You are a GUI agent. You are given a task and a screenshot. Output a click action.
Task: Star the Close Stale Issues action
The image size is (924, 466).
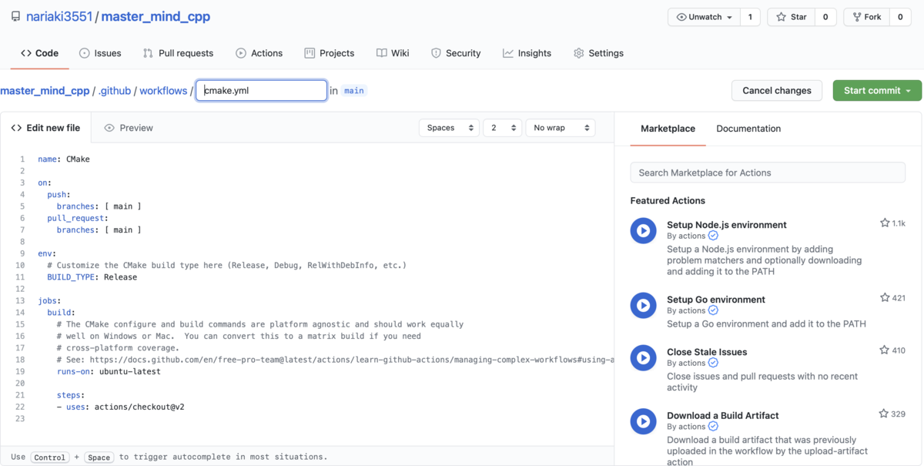(x=885, y=350)
